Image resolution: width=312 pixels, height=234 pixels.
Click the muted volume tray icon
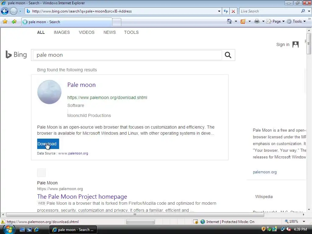289,229
